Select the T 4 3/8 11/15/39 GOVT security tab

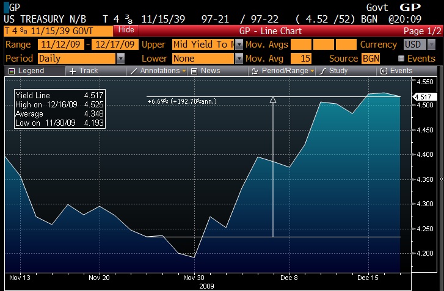58,30
